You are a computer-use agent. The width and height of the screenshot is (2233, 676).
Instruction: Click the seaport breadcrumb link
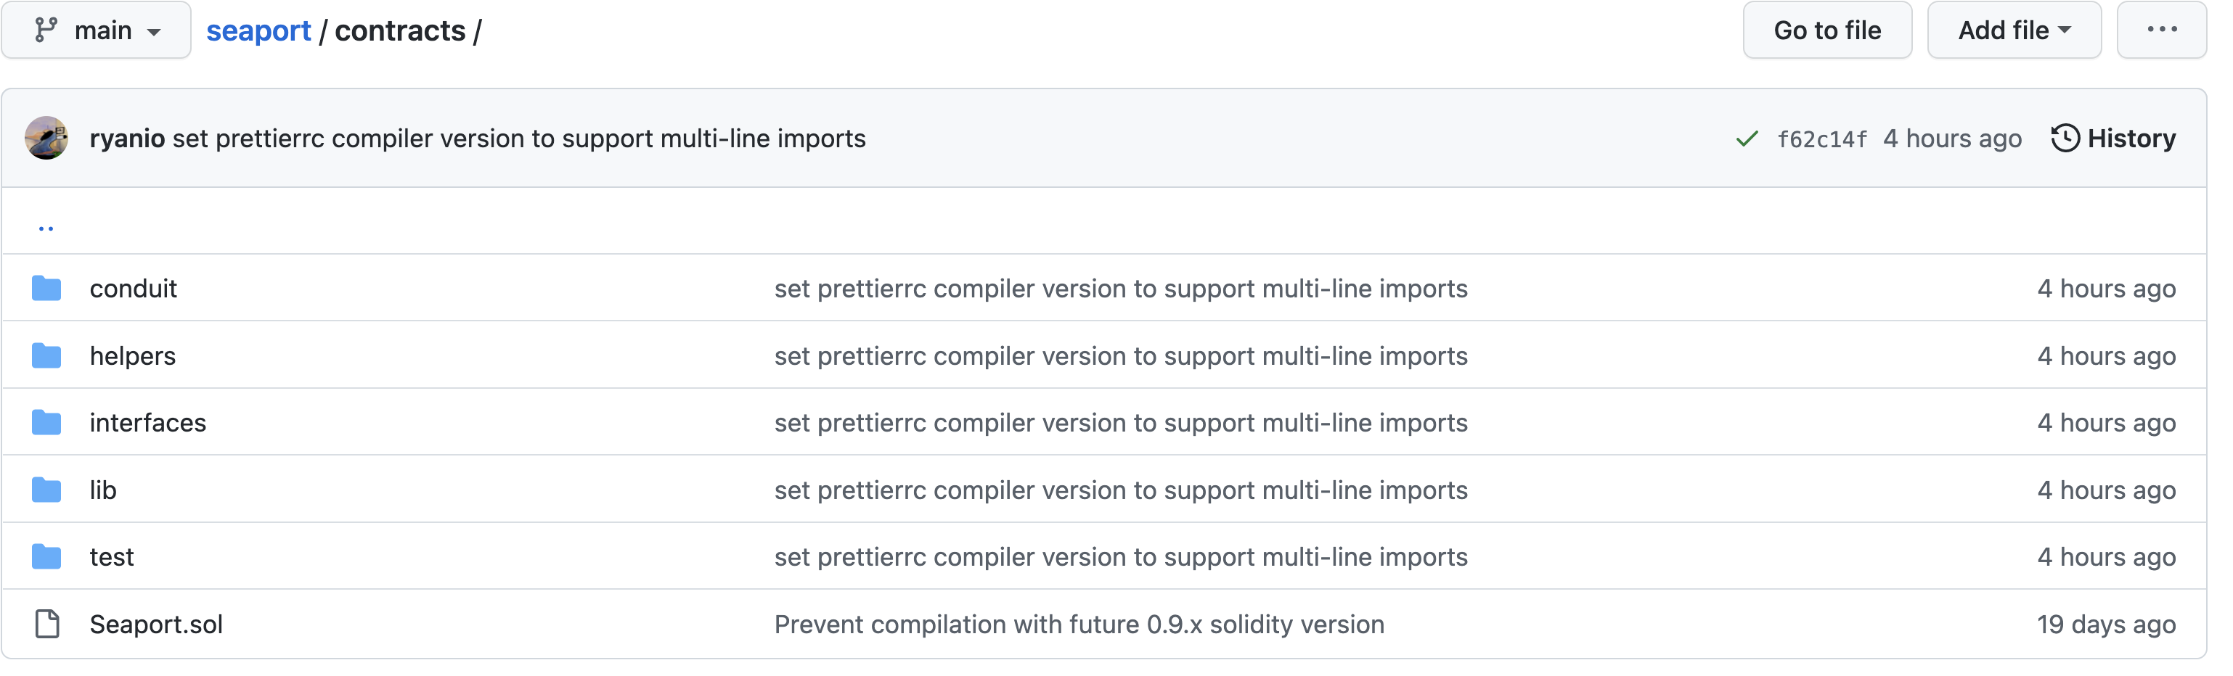click(x=258, y=31)
